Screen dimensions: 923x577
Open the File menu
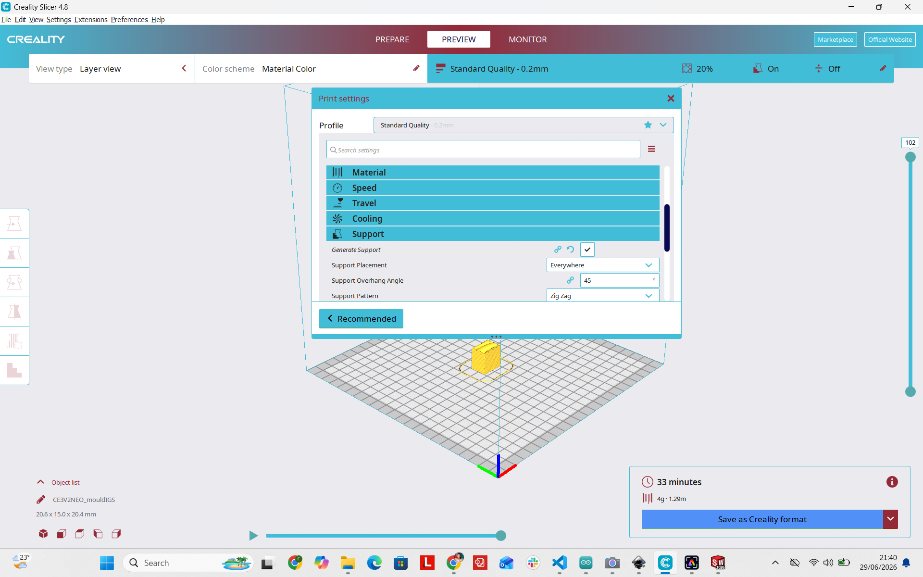(x=6, y=20)
